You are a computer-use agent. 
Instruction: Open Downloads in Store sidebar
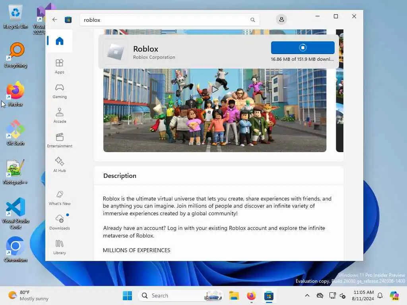tap(60, 222)
